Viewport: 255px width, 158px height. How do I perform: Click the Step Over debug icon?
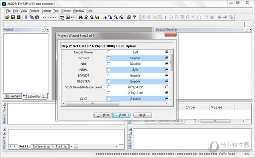tap(182, 17)
